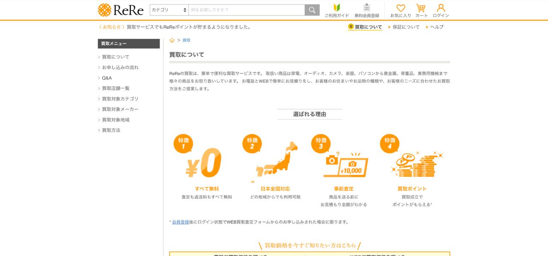This screenshot has height=256, width=548.
Task: Click 買取サービスでもReReポイント notice text
Action: point(189,27)
